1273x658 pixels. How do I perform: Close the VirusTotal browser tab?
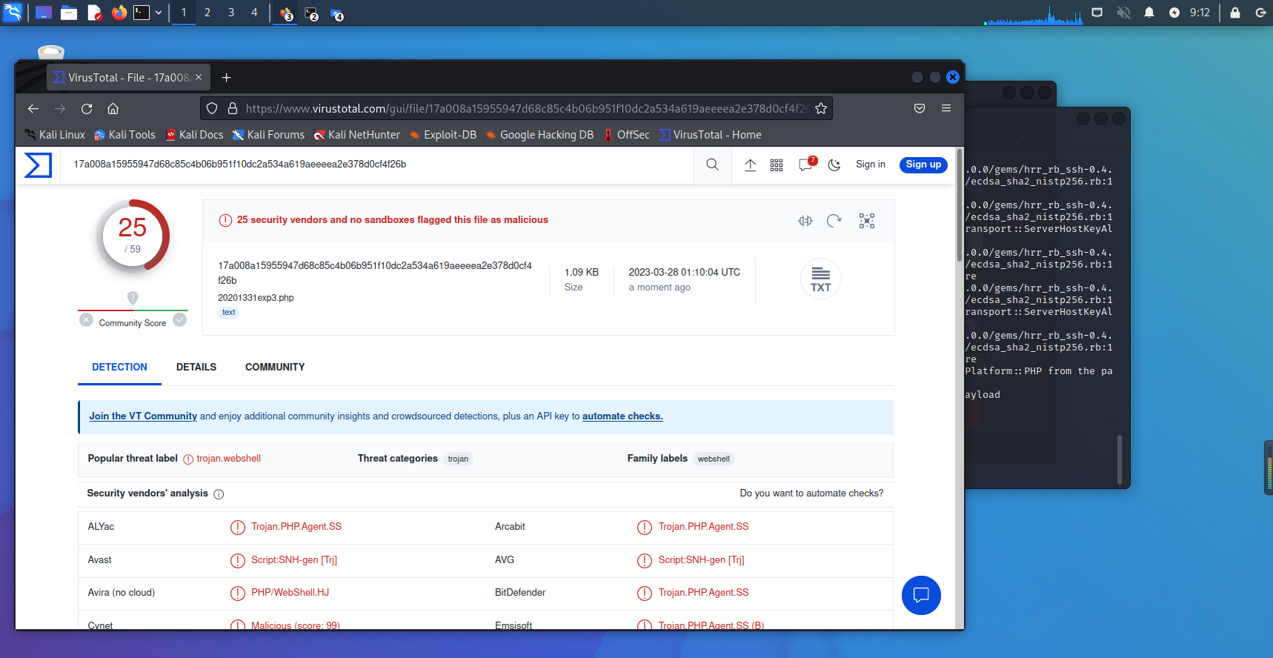pyautogui.click(x=199, y=78)
